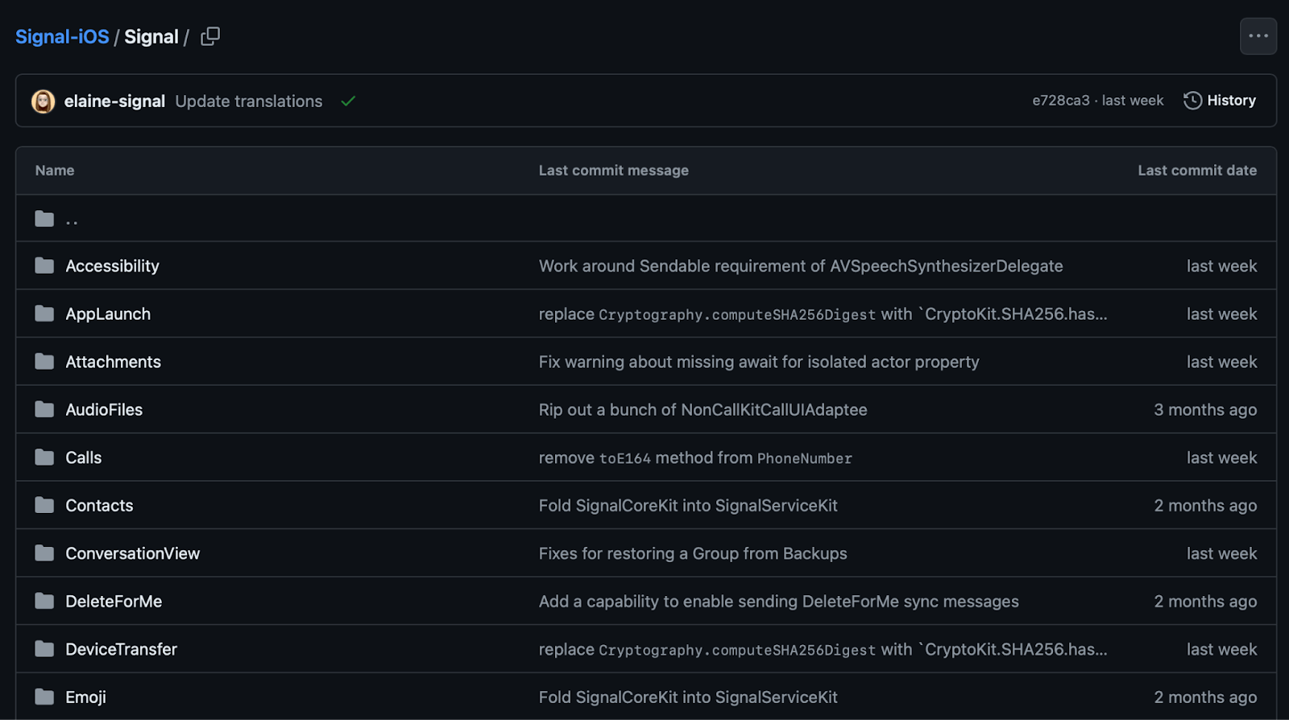Open the Fixes for restoring a Group commit

(x=692, y=553)
